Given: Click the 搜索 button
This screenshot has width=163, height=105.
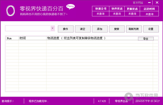Looking at the screenshot, I should coord(117,29).
